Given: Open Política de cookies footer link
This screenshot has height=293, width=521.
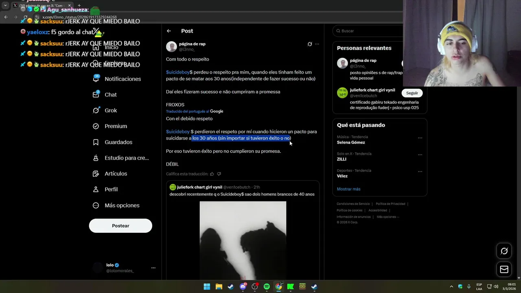Looking at the screenshot, I should tap(349, 210).
